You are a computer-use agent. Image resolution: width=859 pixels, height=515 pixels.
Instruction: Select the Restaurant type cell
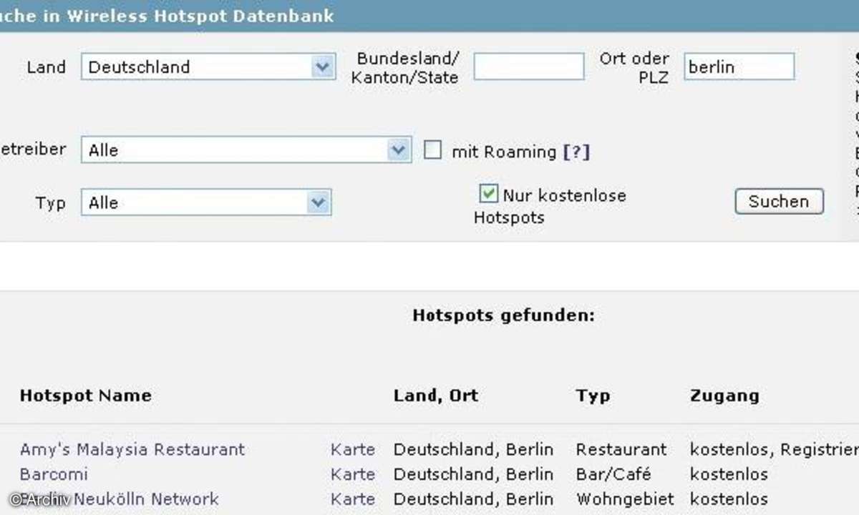pos(621,449)
